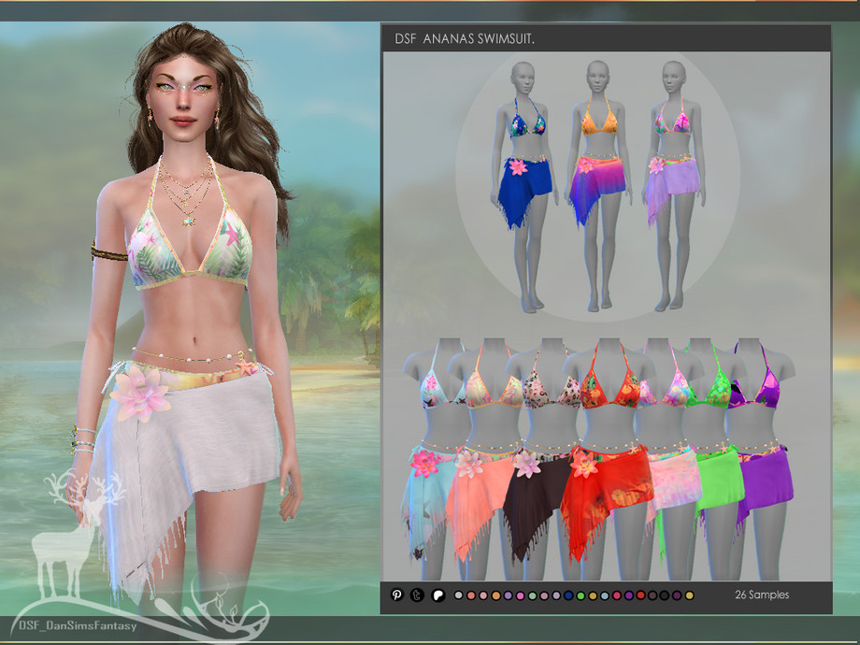This screenshot has height=645, width=860.
Task: Pick the salmon color swatch
Action: coord(471,595)
